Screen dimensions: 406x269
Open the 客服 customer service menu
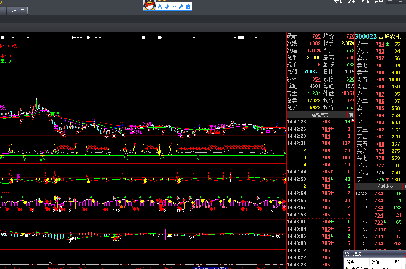(x=365, y=2)
